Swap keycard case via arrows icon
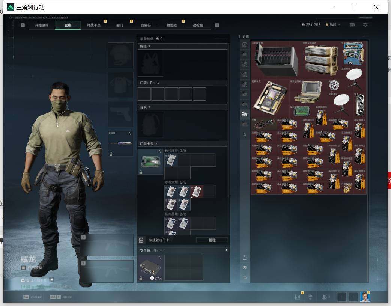This screenshot has height=306, width=391. click(160, 152)
